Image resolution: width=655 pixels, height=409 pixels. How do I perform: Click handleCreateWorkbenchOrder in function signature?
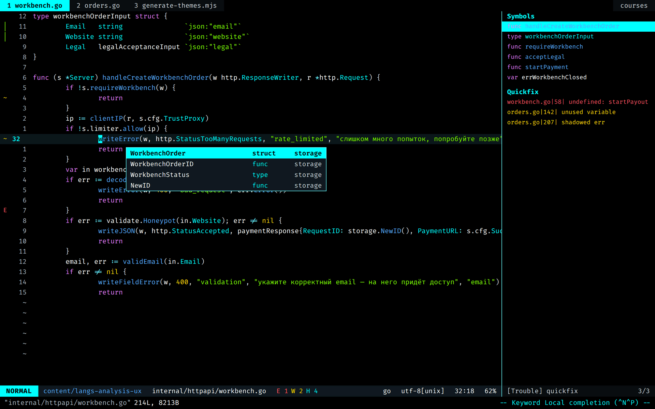156,77
